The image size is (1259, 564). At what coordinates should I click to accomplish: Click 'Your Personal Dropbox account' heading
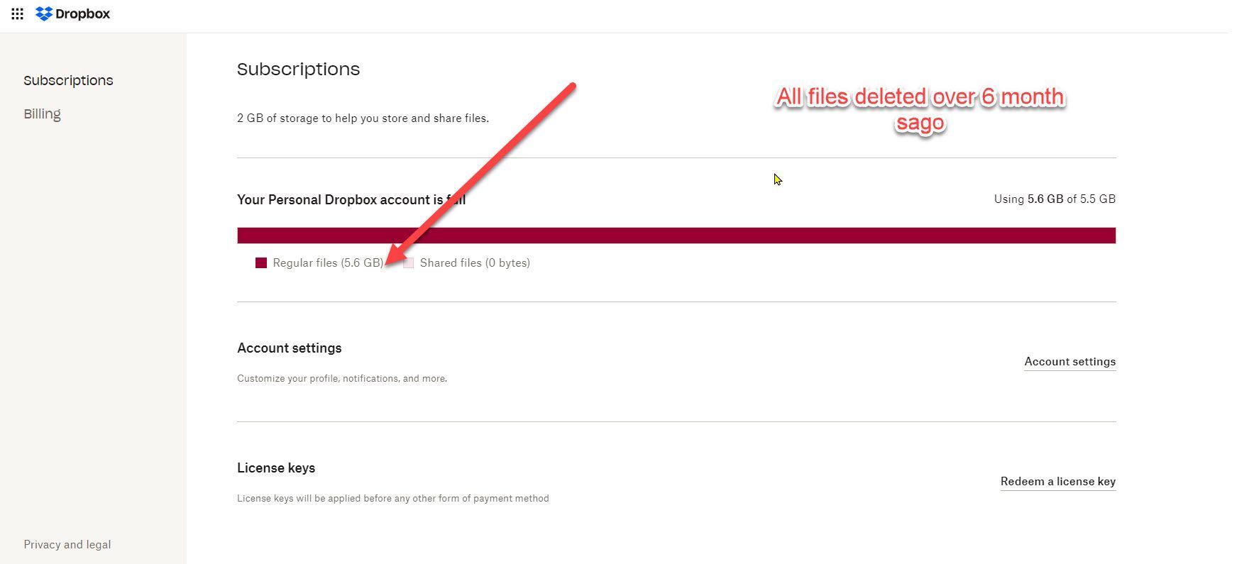click(351, 200)
